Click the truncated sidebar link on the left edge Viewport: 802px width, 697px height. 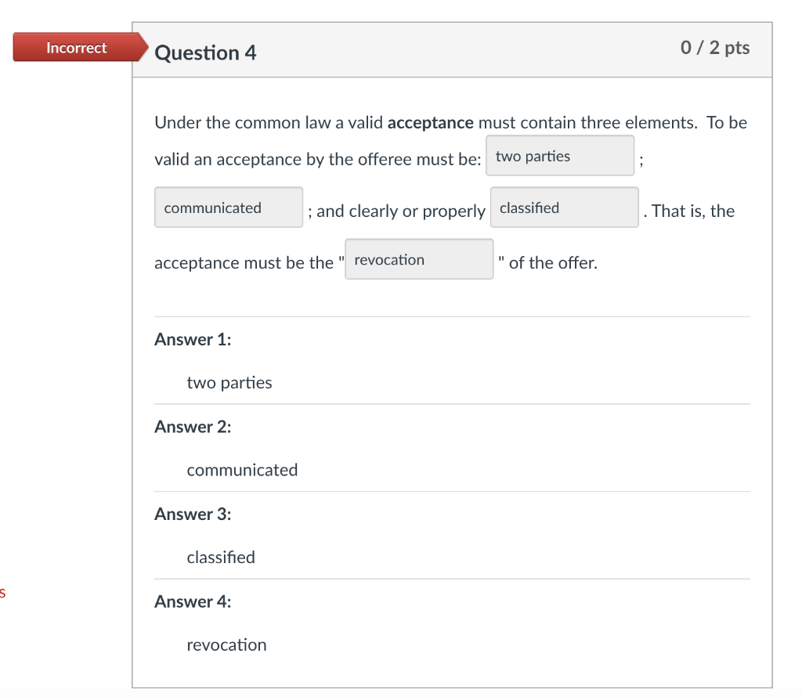3,594
